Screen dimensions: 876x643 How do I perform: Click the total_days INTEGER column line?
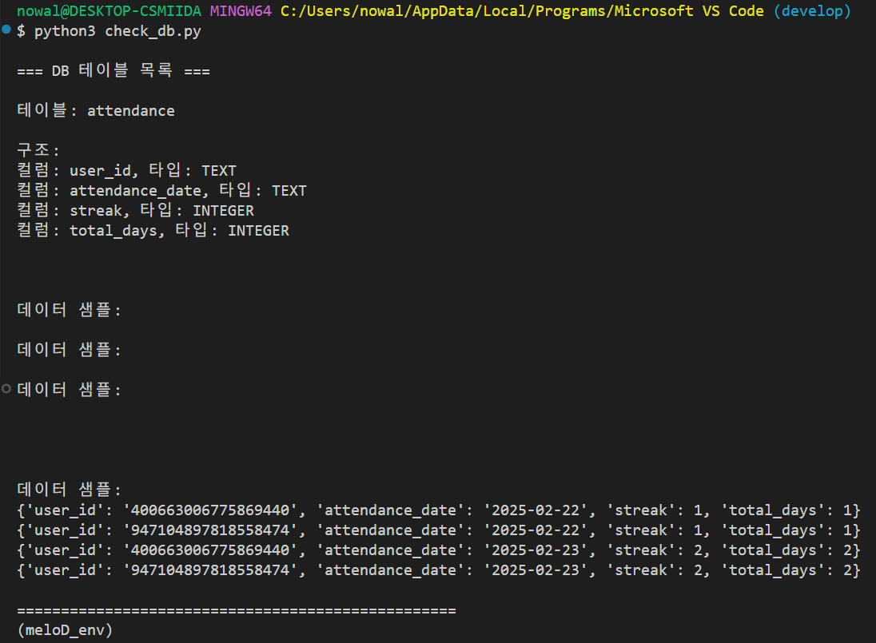[x=153, y=231]
